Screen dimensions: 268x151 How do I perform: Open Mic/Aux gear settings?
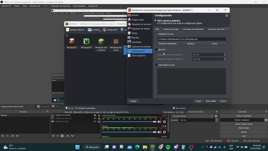pos(165,132)
